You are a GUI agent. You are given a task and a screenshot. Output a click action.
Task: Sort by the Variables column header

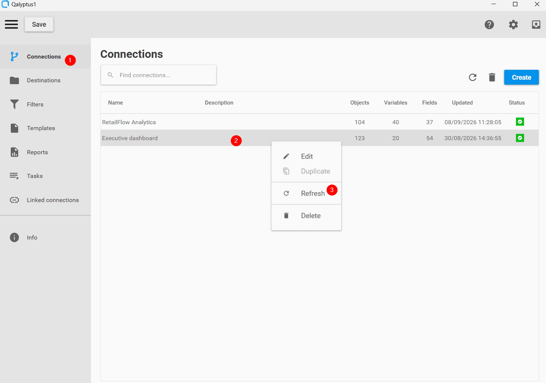pos(396,103)
